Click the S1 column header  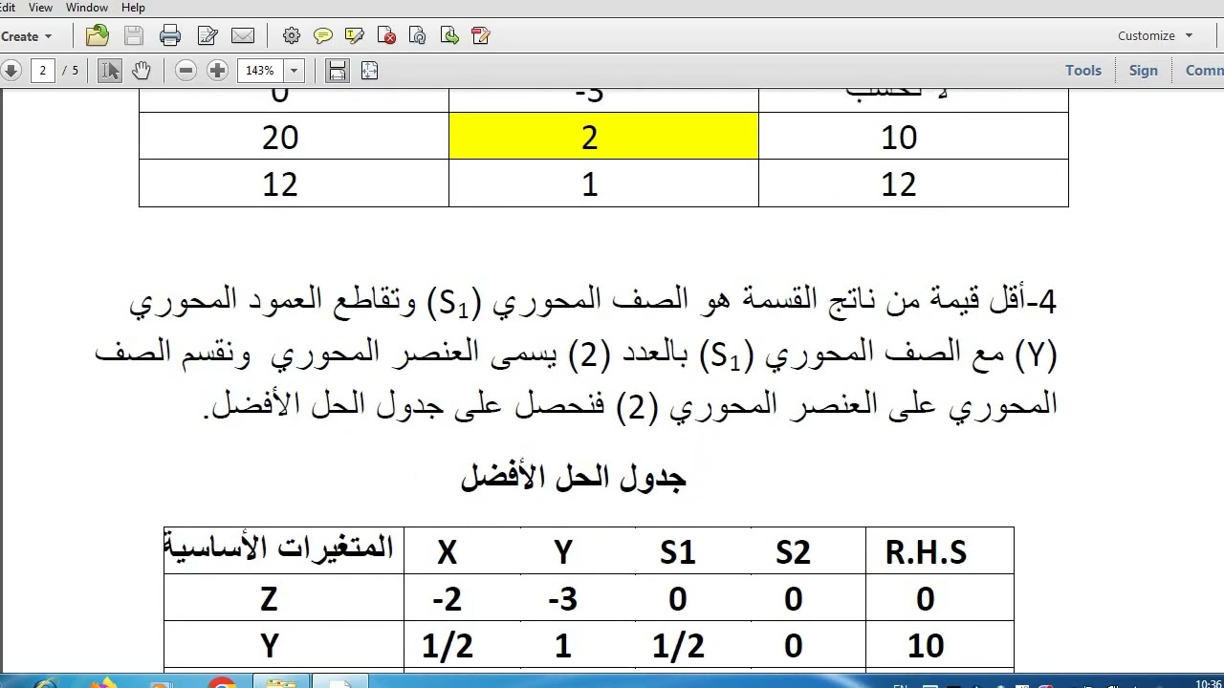[678, 551]
